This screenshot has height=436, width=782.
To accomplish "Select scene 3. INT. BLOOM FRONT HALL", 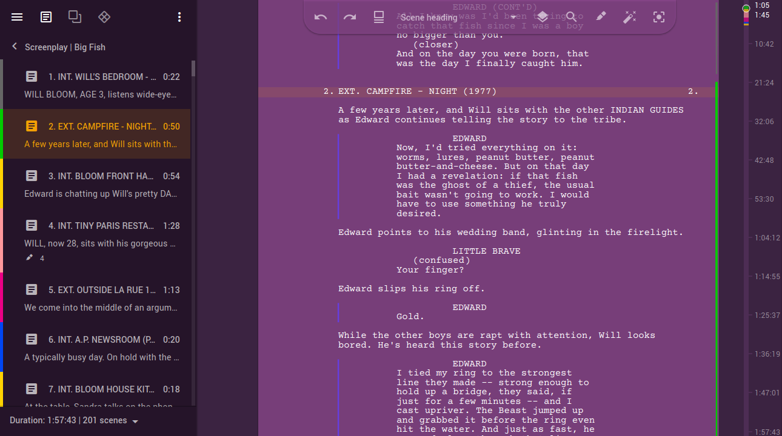I will point(95,183).
